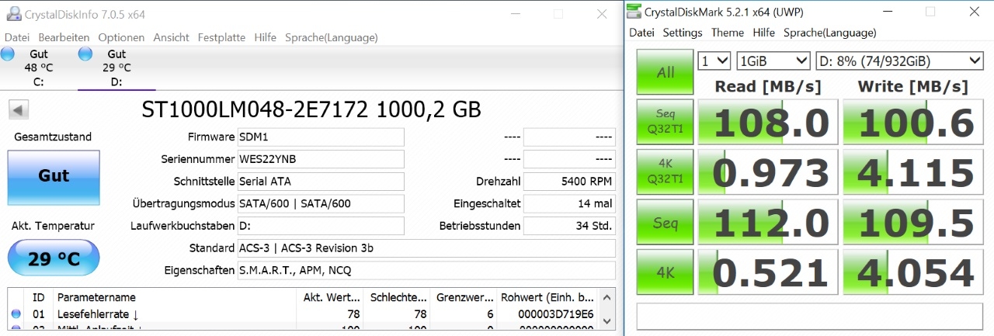Click 4K Q32T1 read result 0.973

point(769,172)
